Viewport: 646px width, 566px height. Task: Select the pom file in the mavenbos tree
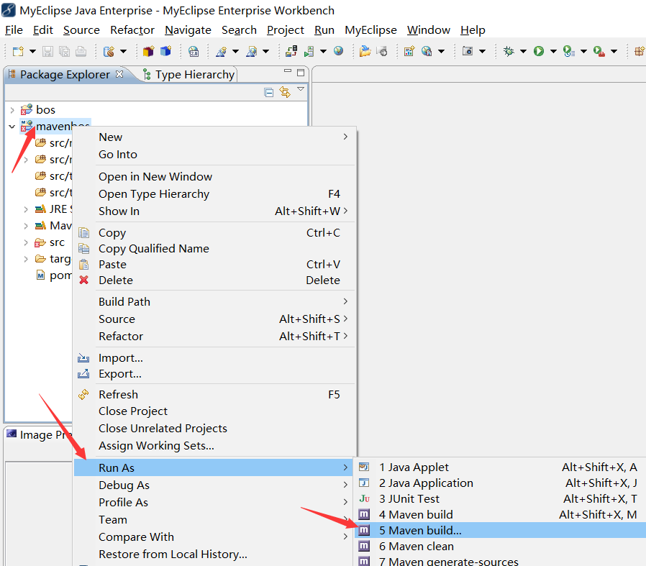[54, 275]
